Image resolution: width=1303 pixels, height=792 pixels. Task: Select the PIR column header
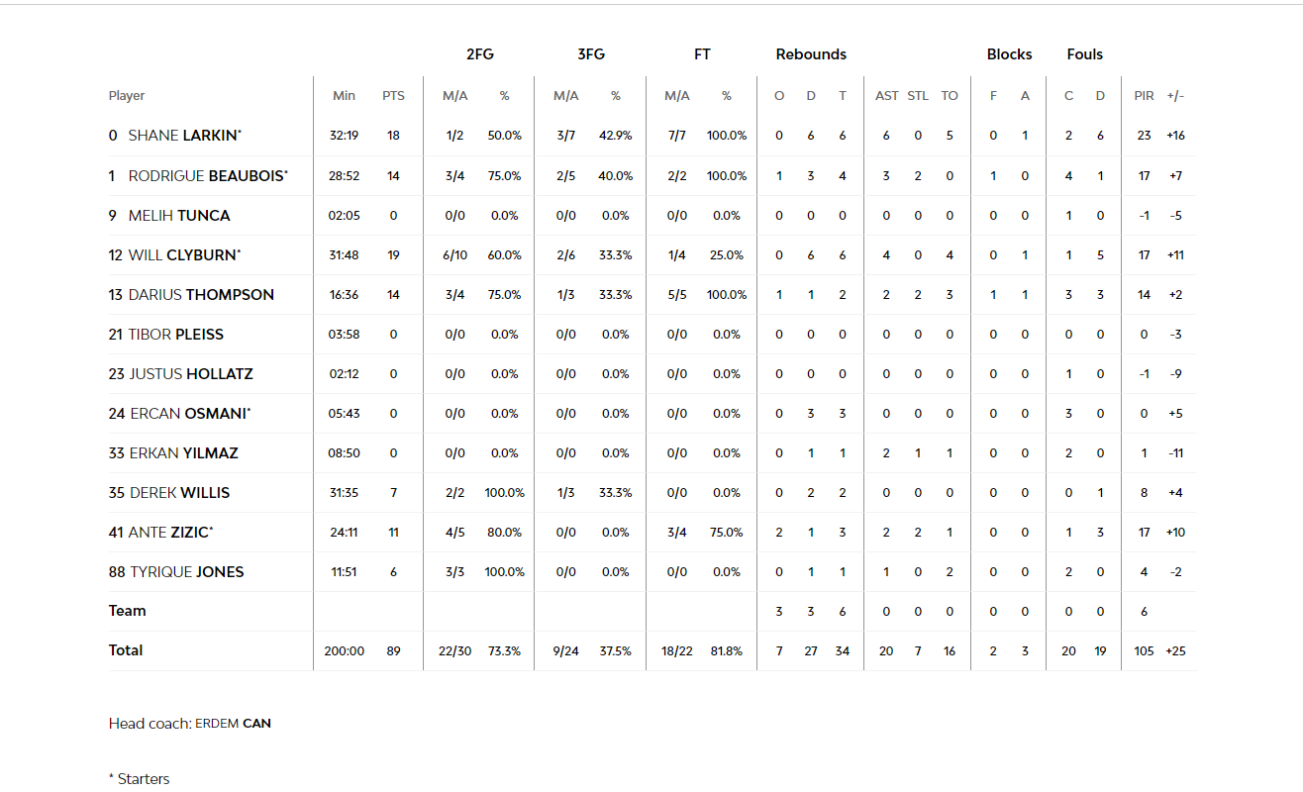[1144, 96]
